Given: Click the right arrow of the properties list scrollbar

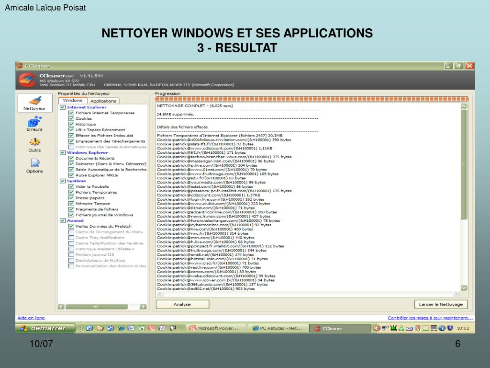Looking at the screenshot, I should pyautogui.click(x=143, y=307).
